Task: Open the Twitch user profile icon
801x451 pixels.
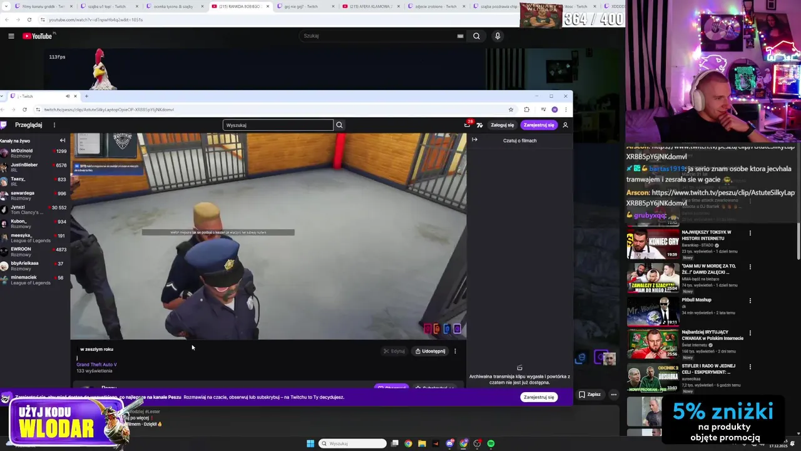Action: pyautogui.click(x=565, y=125)
